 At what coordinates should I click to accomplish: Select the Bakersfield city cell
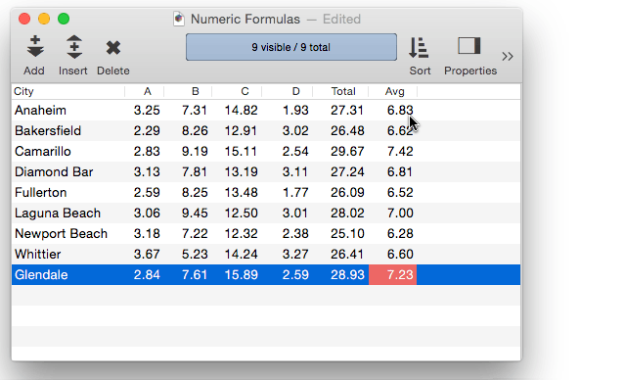pyautogui.click(x=48, y=130)
